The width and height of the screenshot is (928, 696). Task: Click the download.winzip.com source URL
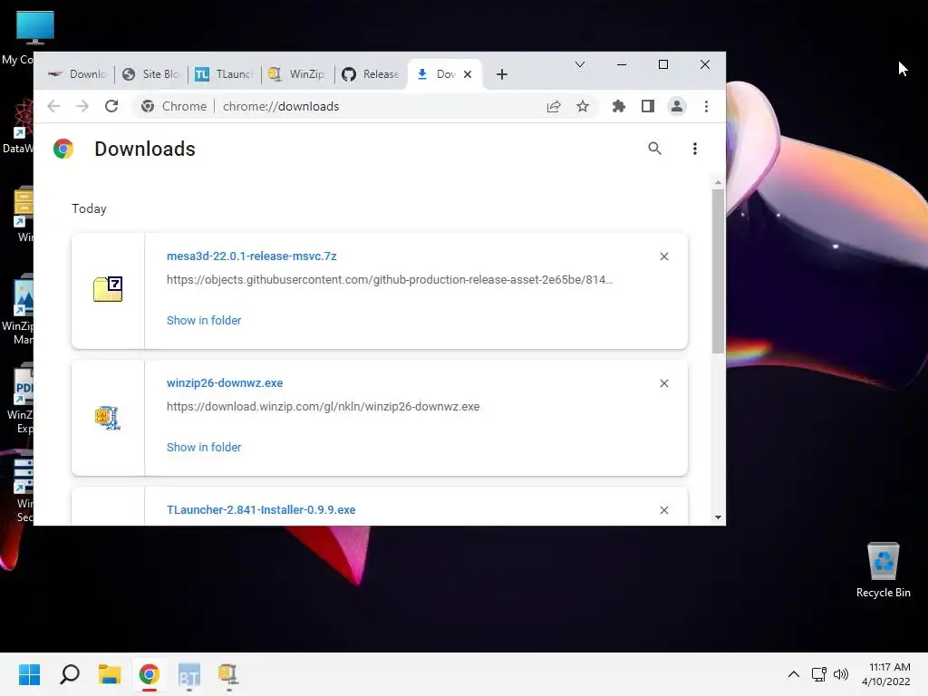coord(324,407)
